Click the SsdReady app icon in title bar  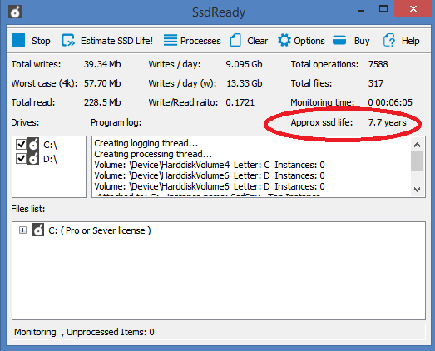[15, 12]
